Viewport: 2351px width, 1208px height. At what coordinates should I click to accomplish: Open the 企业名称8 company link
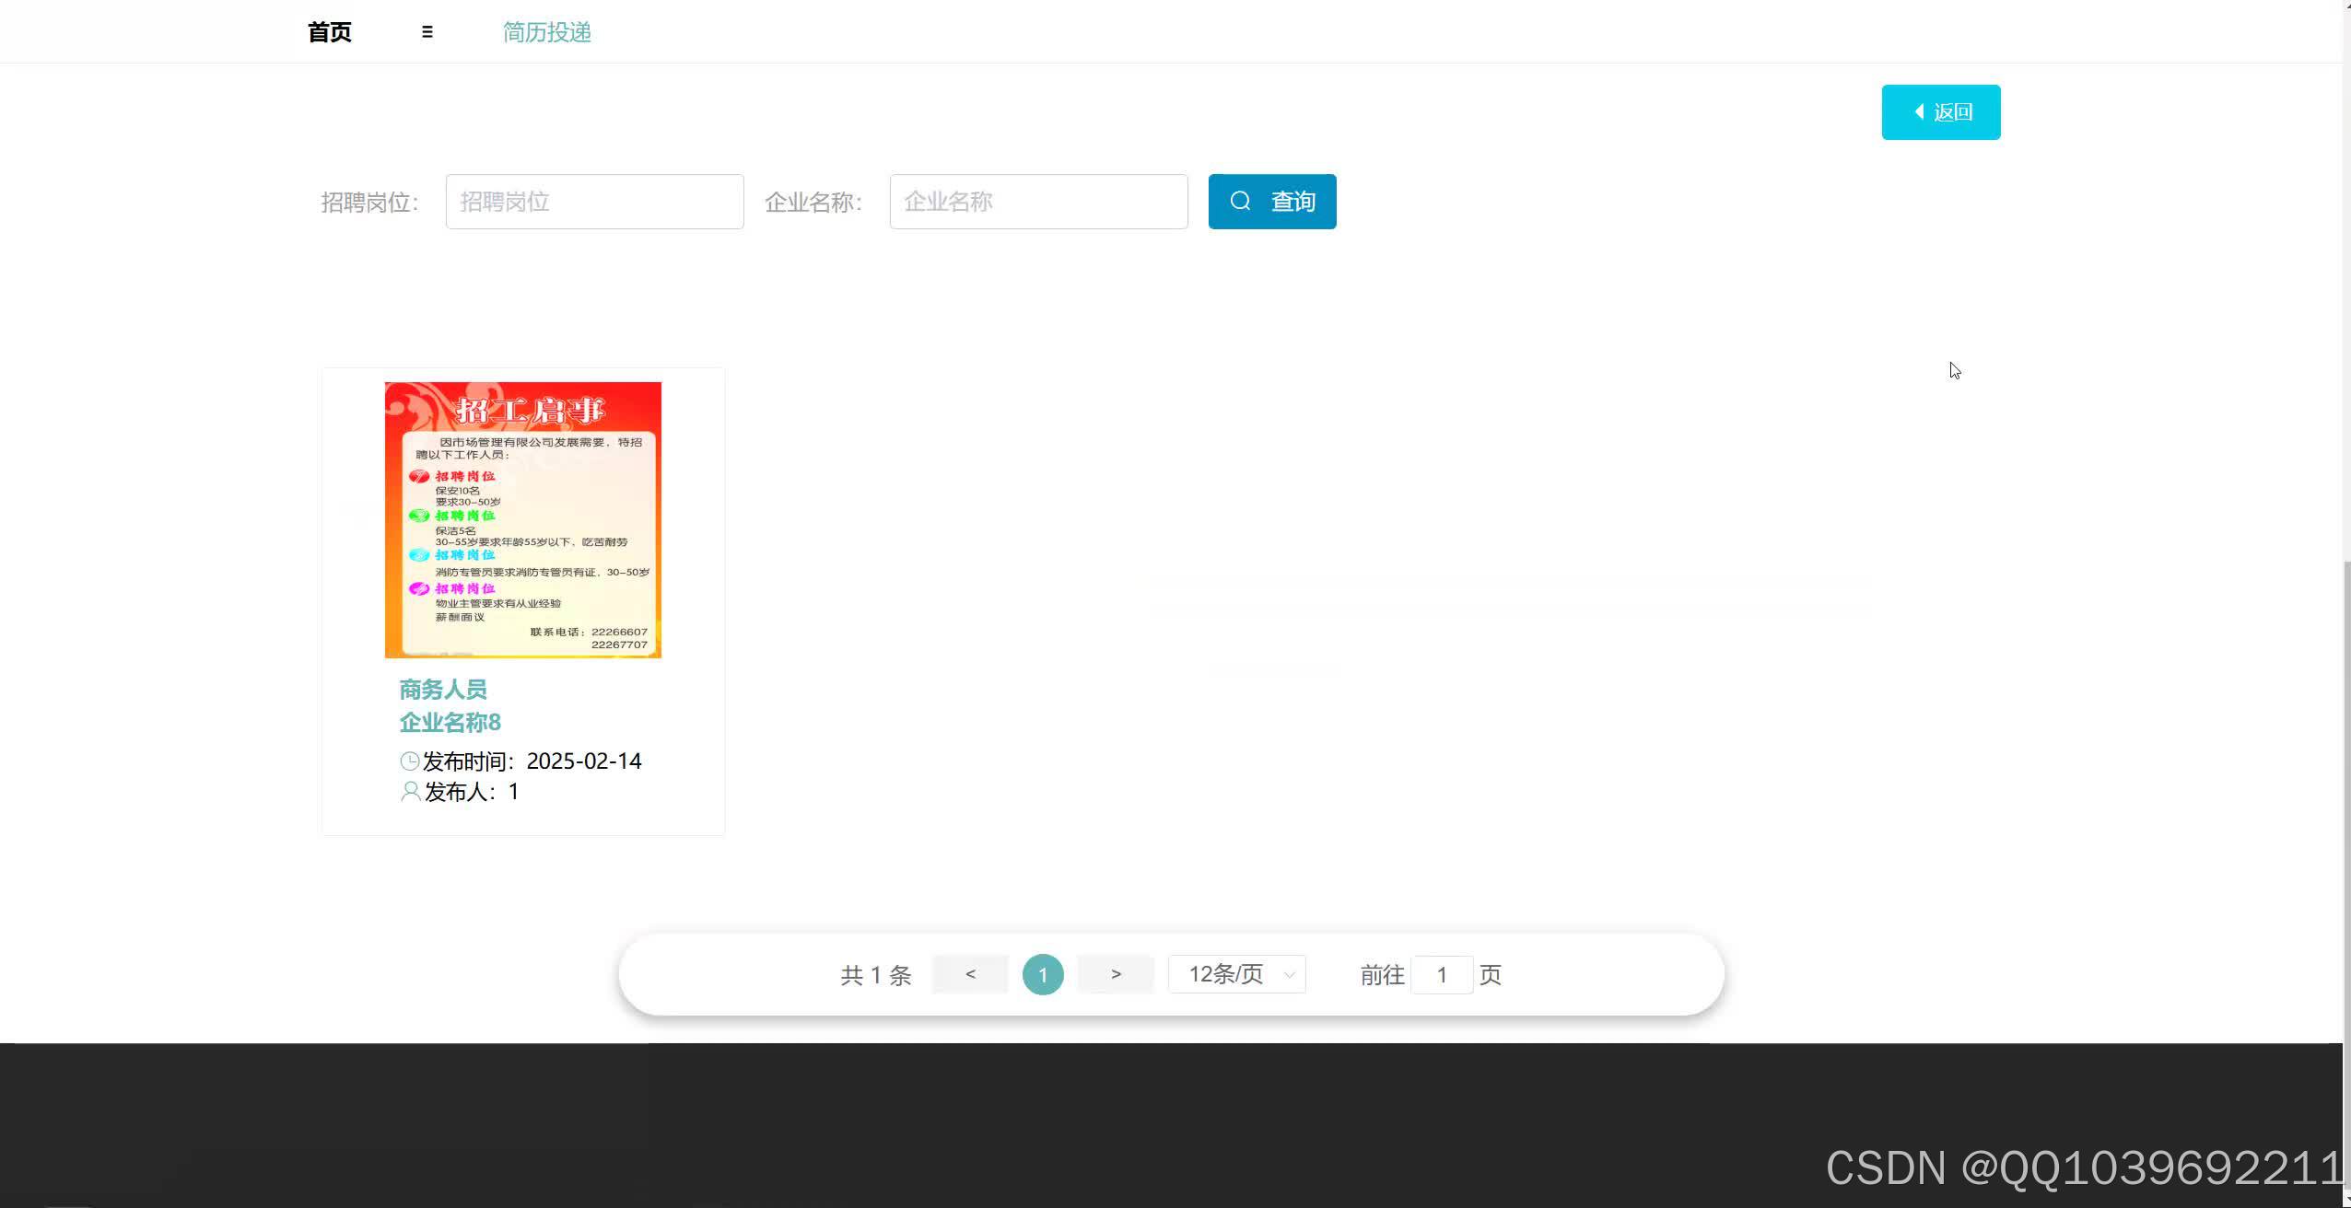(449, 722)
